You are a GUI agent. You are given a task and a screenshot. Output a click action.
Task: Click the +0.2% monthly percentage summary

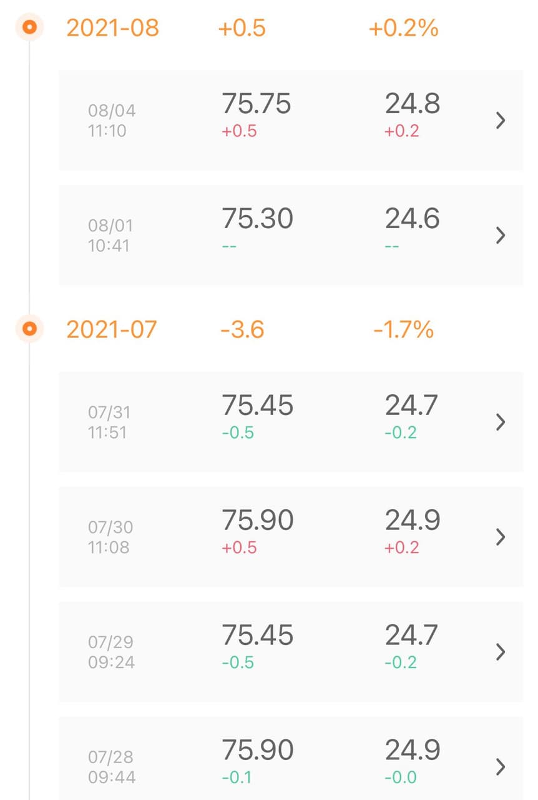pyautogui.click(x=404, y=28)
